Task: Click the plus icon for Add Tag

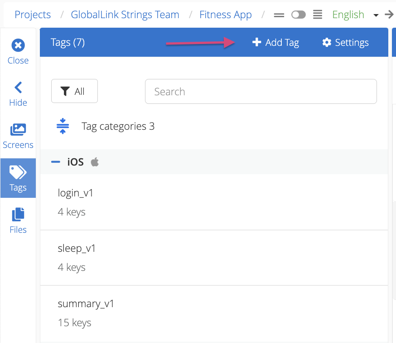Action: point(256,42)
